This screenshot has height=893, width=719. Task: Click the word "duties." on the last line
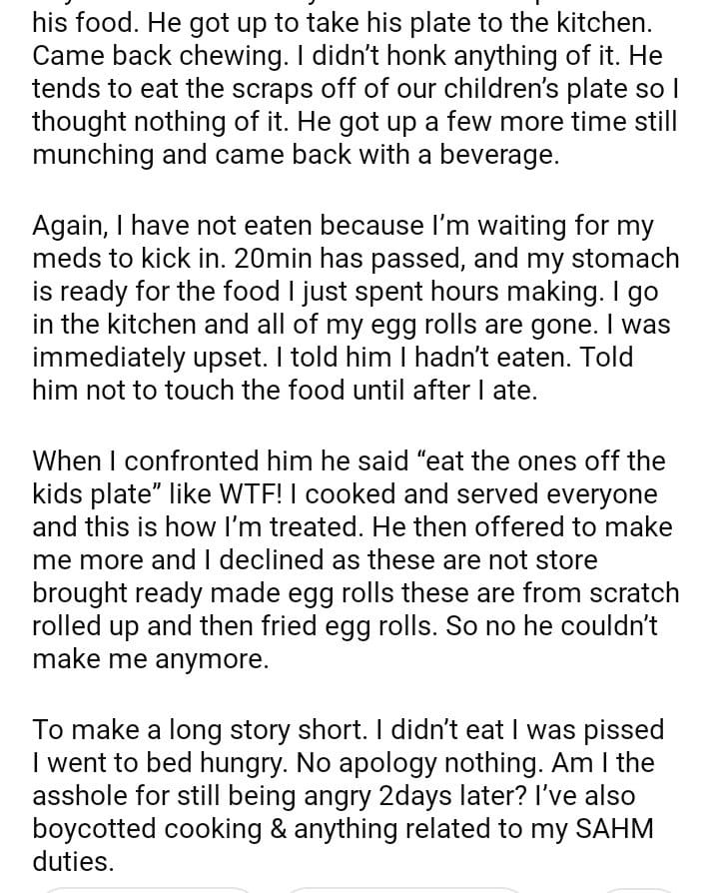point(73,862)
